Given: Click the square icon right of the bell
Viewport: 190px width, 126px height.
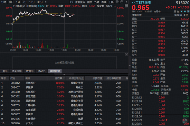Looking at the screenshot, I should coord(188,11).
